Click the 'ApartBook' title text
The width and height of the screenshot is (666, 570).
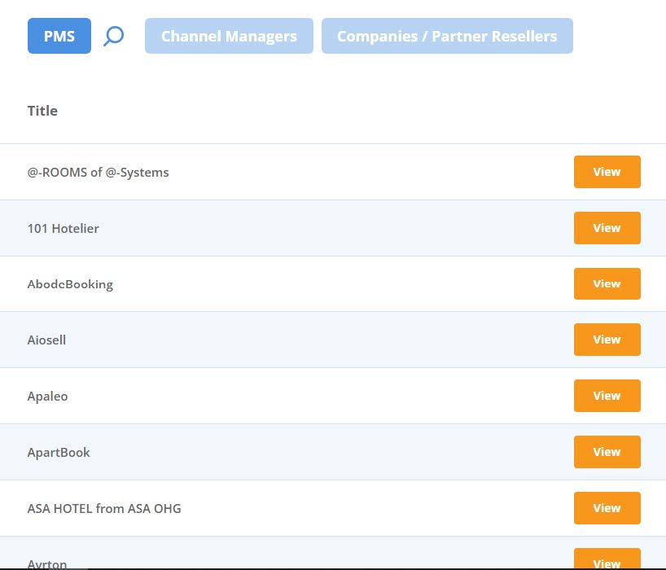pos(59,453)
